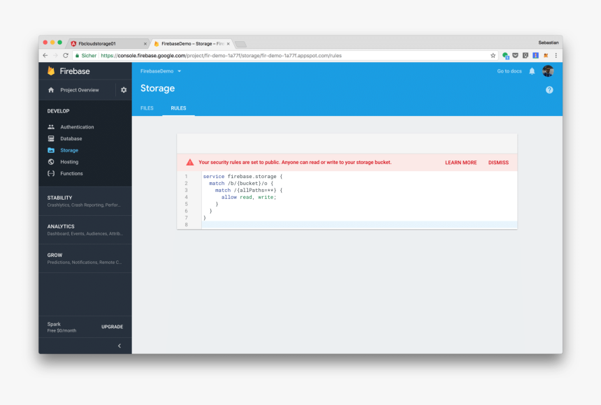Screen dimensions: 601x405
Task: Switch to the FILES tab
Action: click(147, 108)
